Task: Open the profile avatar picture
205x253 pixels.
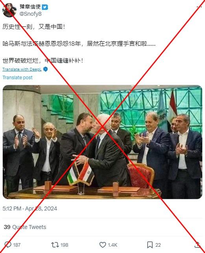Action: tap(9, 10)
